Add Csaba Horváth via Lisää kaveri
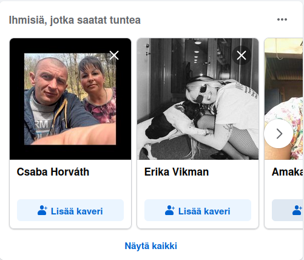This screenshot has width=304, height=260. click(70, 210)
